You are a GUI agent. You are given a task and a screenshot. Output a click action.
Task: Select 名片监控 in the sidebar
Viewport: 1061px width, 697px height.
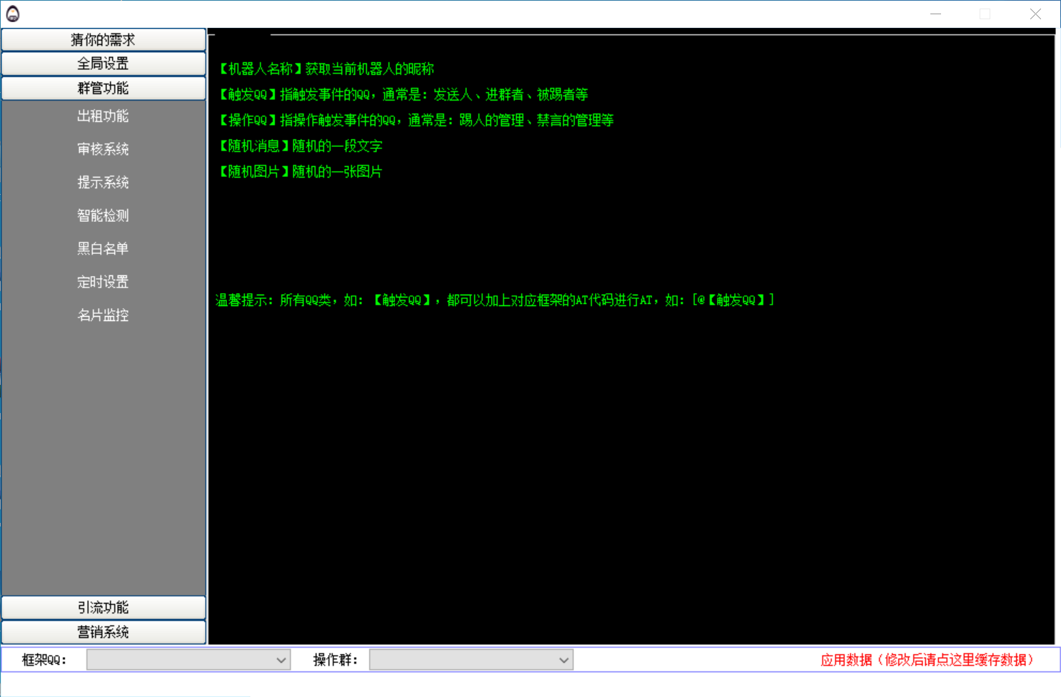[x=104, y=315]
